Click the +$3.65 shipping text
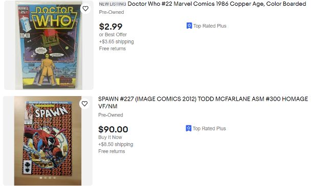 click(x=117, y=42)
